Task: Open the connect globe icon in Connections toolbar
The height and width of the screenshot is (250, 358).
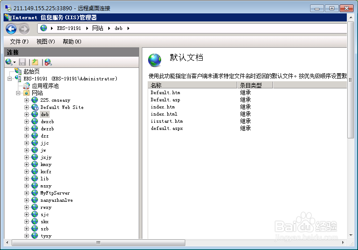Action: [x=9, y=62]
